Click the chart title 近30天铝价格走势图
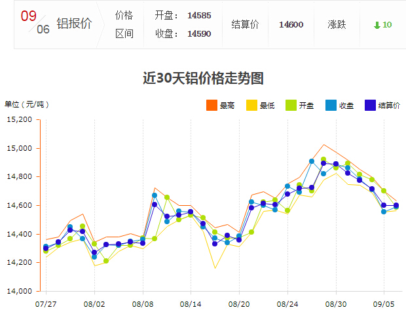The width and height of the screenshot is (406, 312). (203, 78)
